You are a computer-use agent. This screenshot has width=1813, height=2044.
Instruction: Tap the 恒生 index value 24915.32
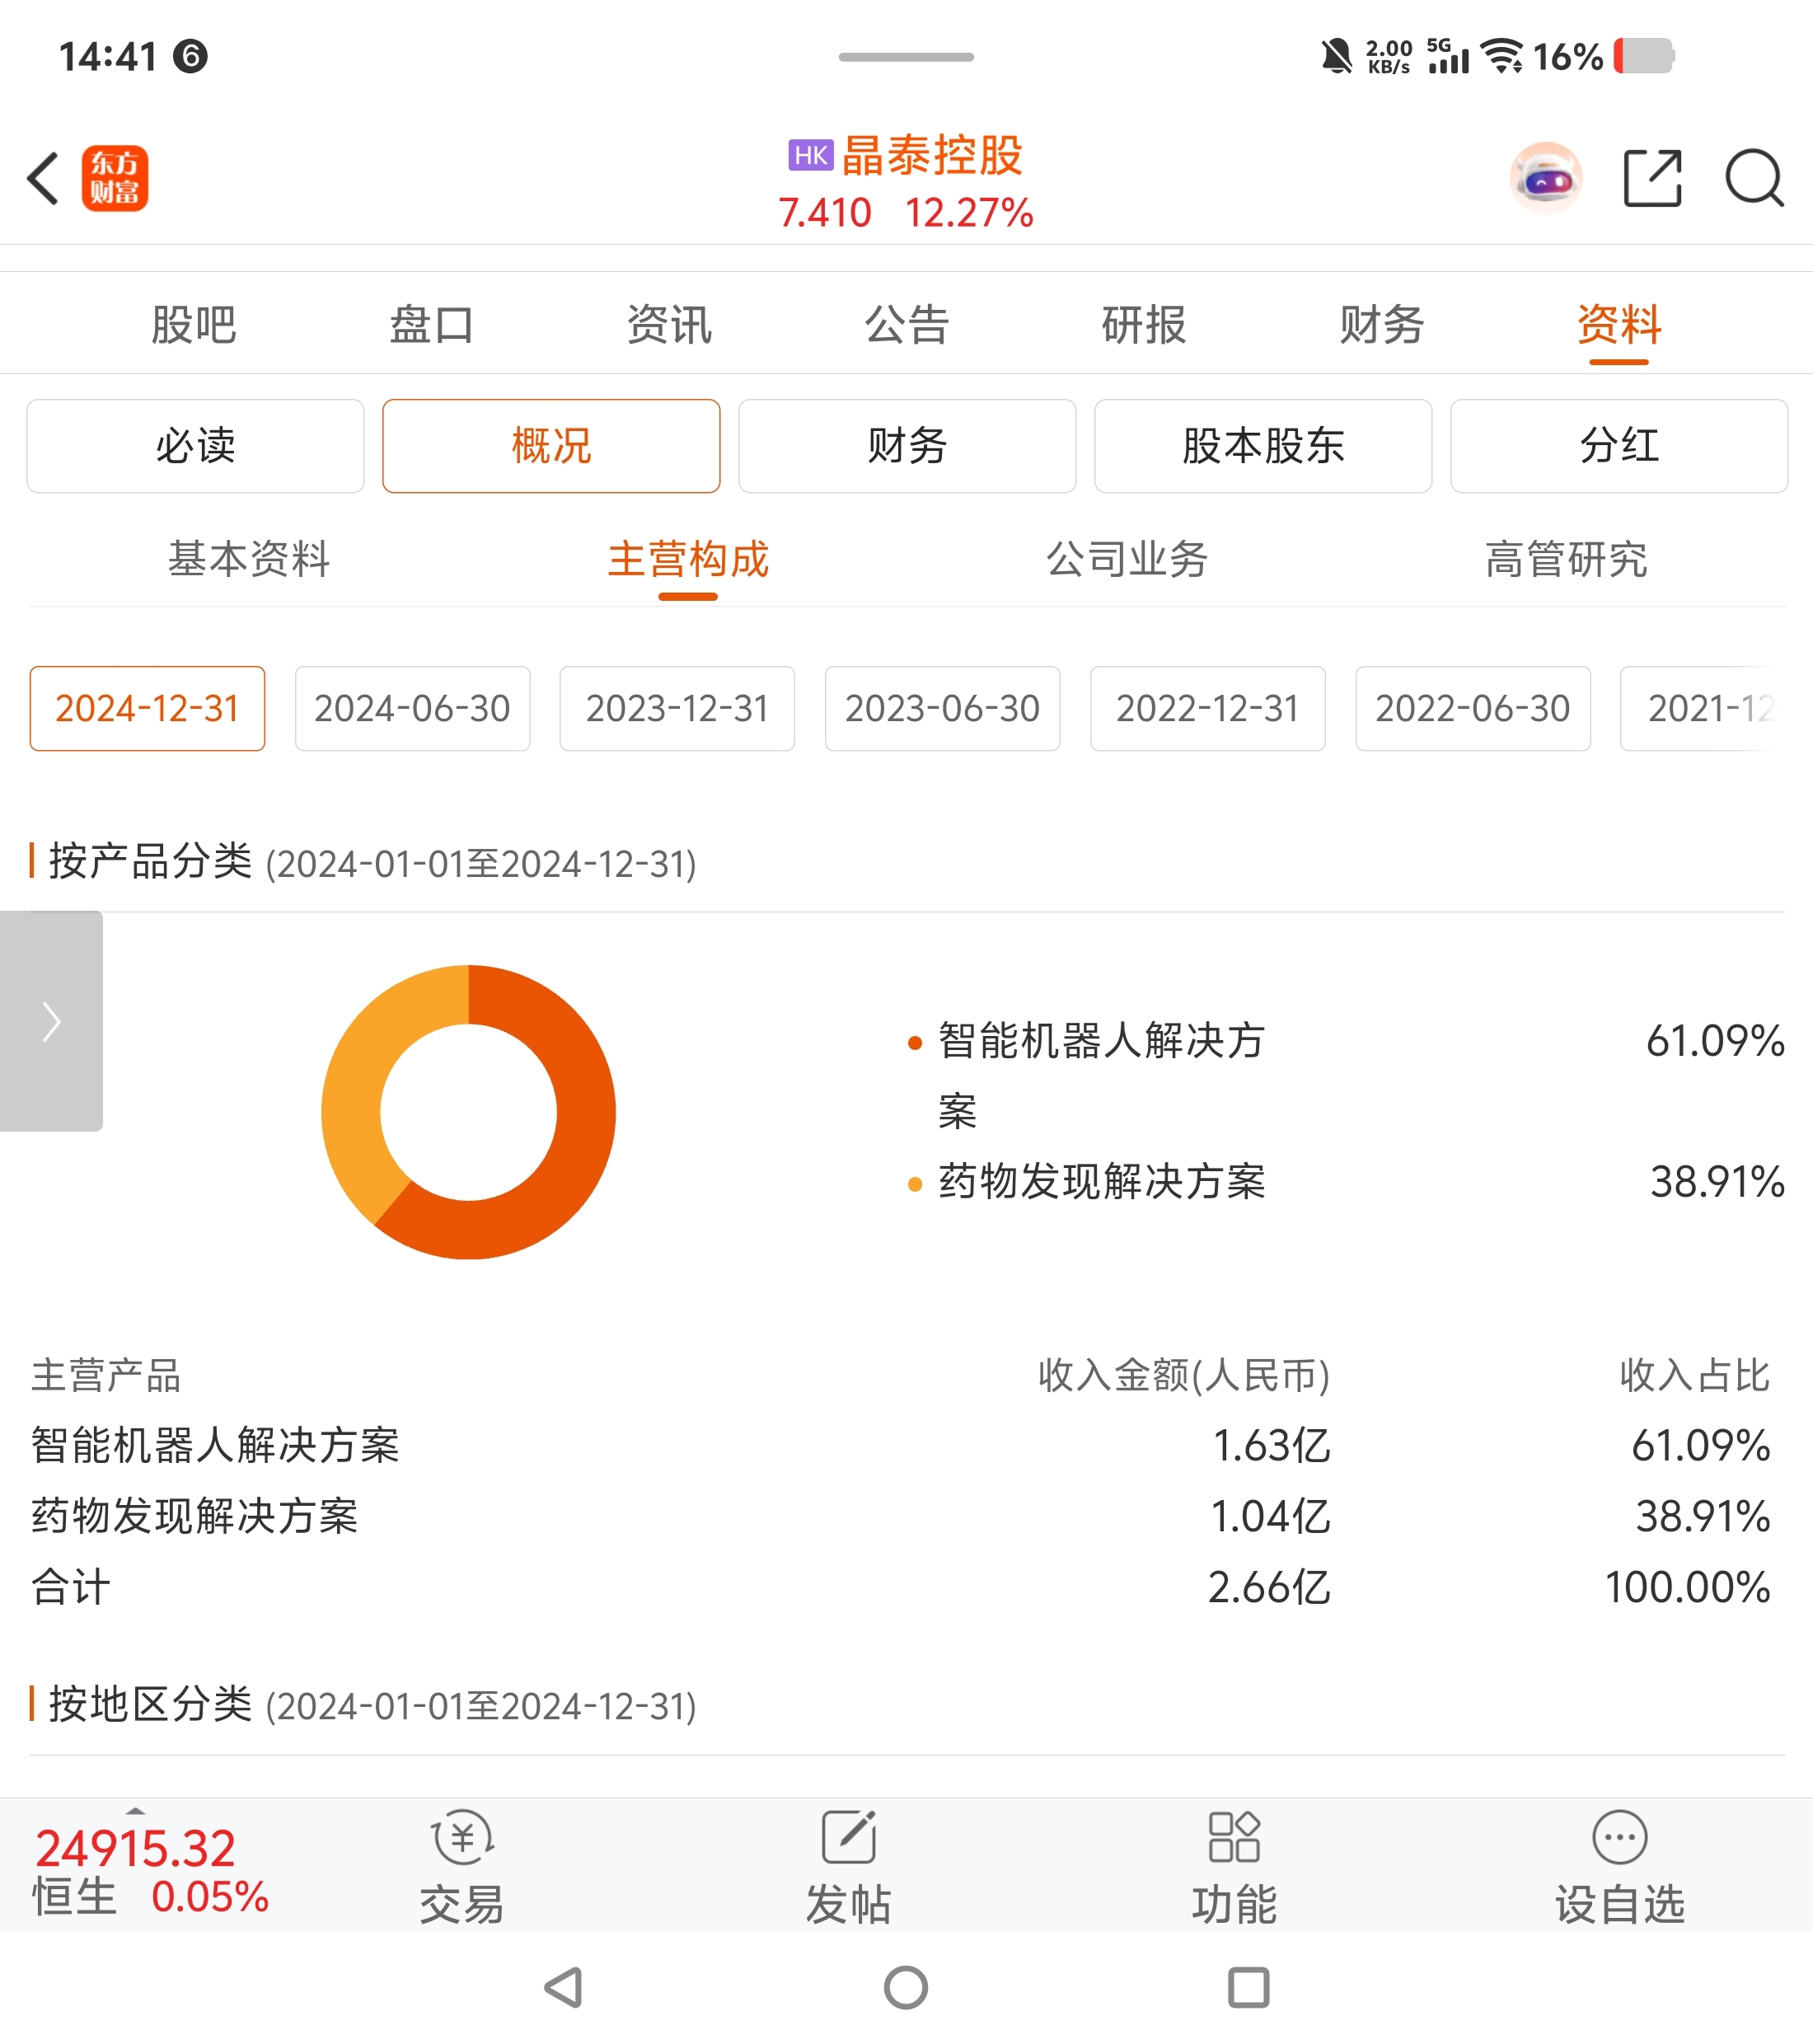click(135, 1849)
